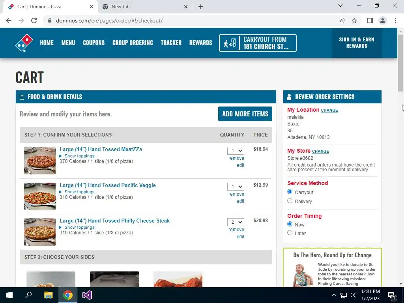Click ADD MORE ITEMS button
404x303 pixels.
(x=245, y=114)
